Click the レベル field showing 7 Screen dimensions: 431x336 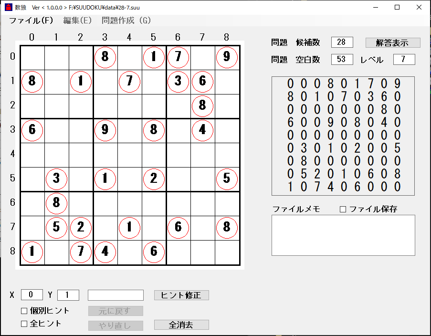[x=404, y=59]
